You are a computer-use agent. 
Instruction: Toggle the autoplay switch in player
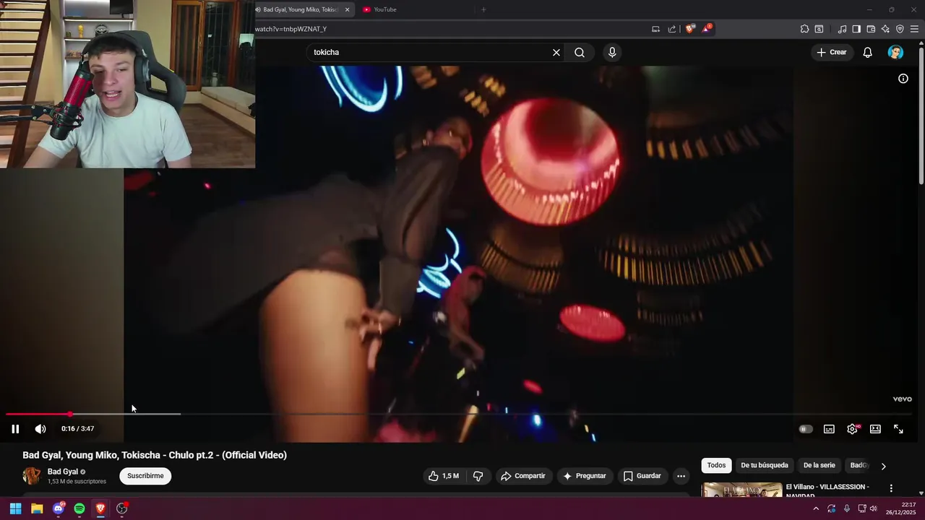805,429
